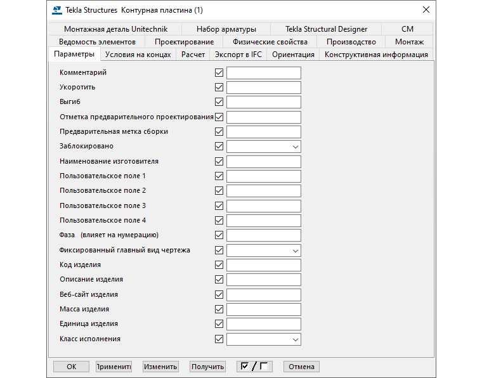This screenshot has height=378, width=482.
Task: Toggle the Выгиб checkbox
Action: coord(219,102)
